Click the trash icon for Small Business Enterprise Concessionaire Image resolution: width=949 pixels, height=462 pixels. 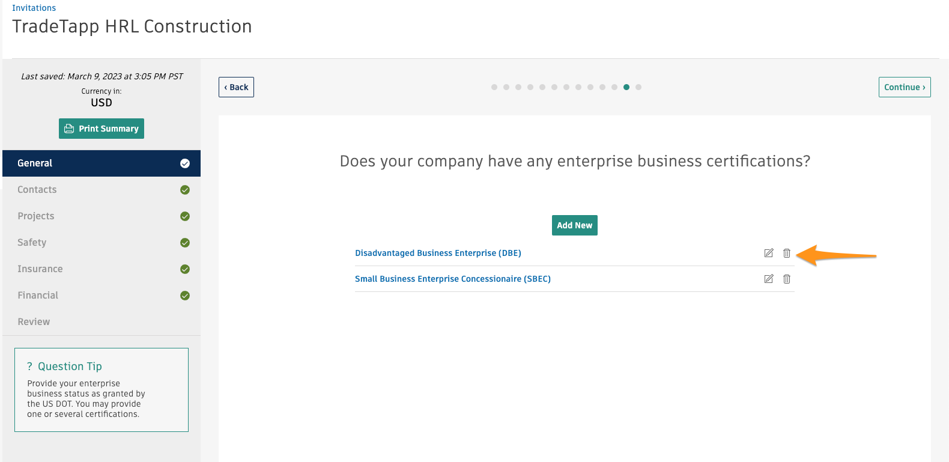(x=787, y=278)
